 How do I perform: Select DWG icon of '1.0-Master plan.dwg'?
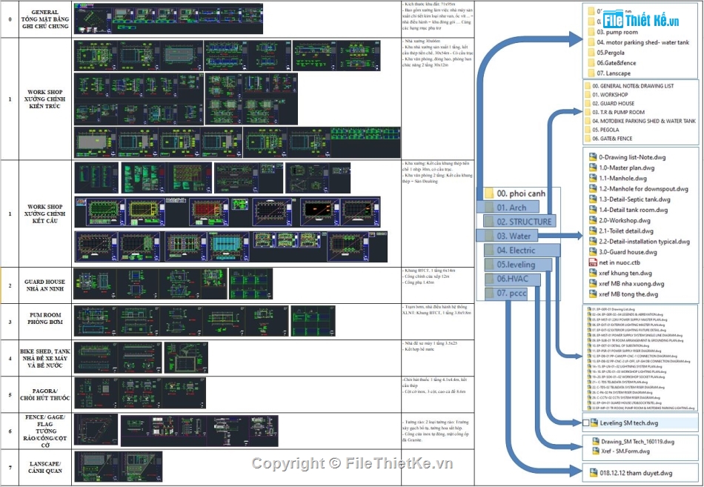[593, 168]
